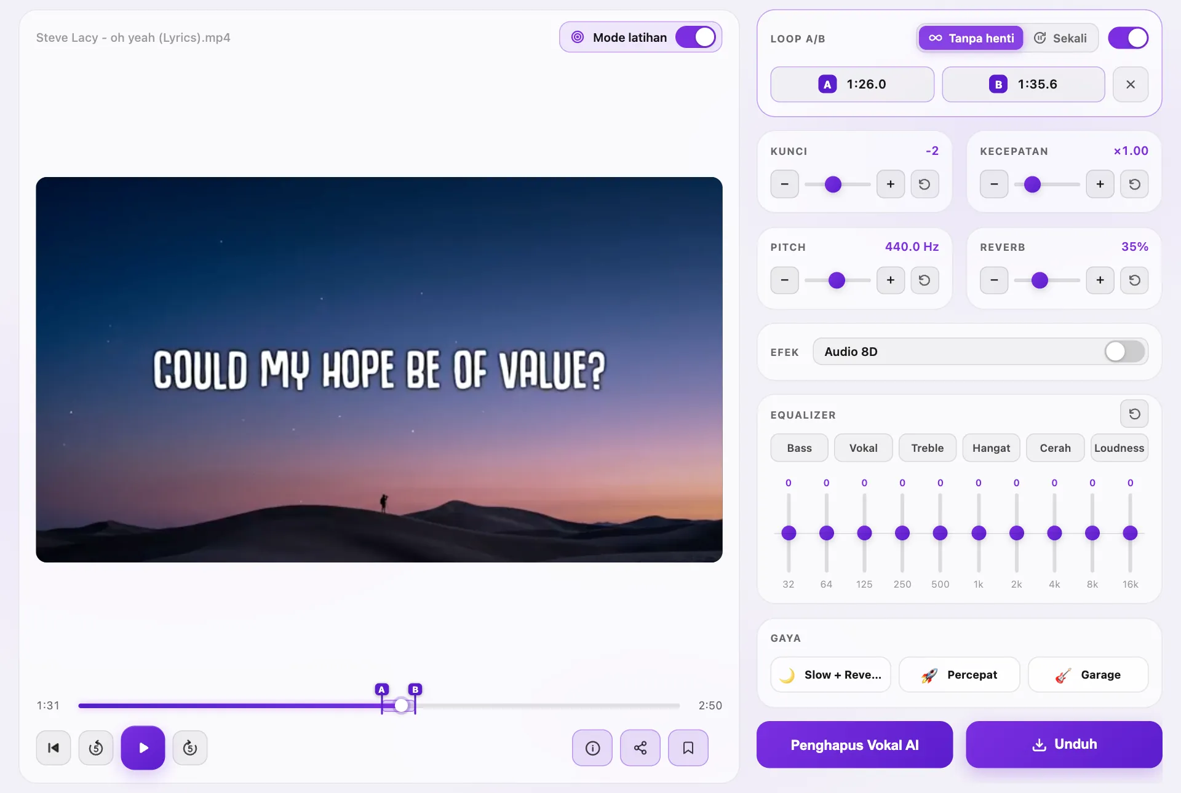Choose the Percepat style
The height and width of the screenshot is (793, 1181).
[x=960, y=674]
